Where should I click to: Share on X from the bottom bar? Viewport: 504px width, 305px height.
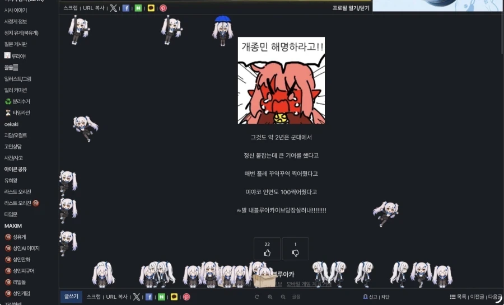(137, 297)
